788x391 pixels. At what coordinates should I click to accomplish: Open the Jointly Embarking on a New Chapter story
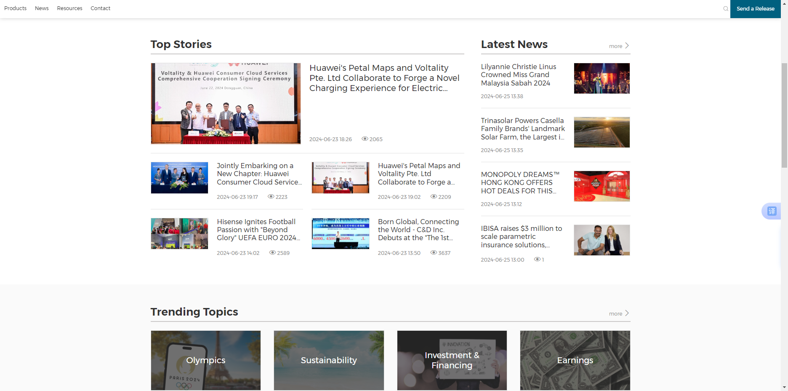(259, 174)
